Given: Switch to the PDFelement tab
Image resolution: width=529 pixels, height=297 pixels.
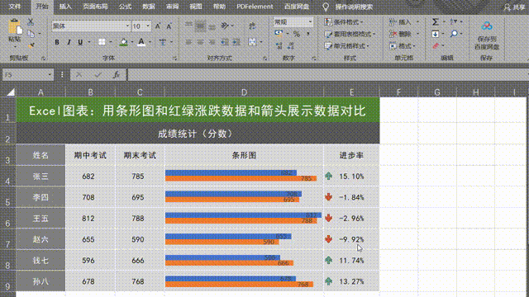Looking at the screenshot, I should tap(255, 7).
